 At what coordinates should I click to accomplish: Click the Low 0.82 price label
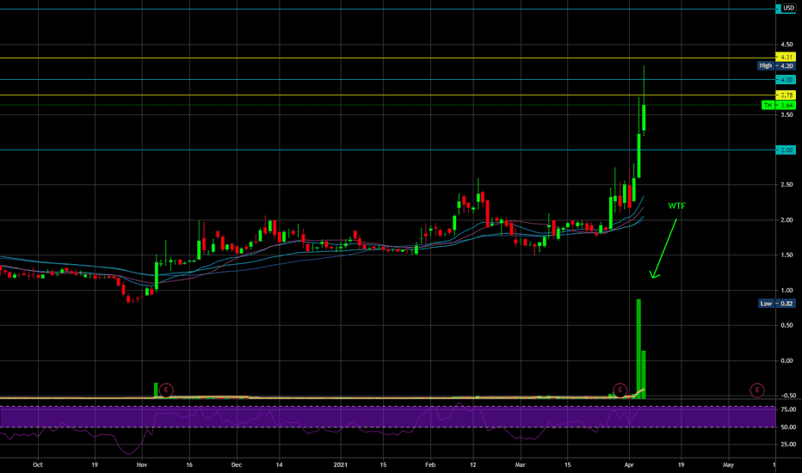776,304
